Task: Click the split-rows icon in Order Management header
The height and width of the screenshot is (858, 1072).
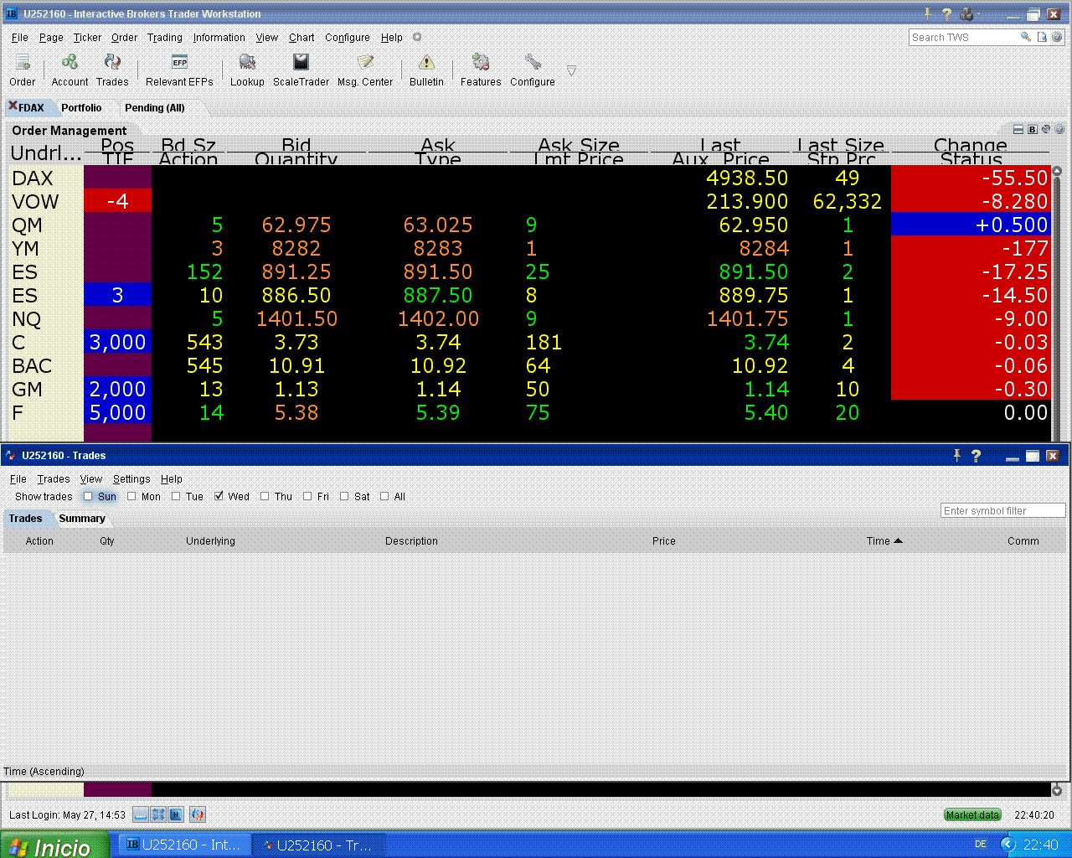Action: (x=1018, y=129)
